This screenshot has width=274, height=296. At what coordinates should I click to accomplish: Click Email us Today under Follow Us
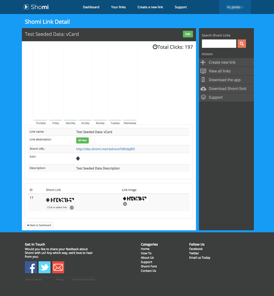200,258
